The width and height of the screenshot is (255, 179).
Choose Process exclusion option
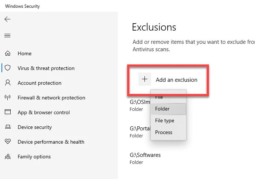tap(168, 132)
